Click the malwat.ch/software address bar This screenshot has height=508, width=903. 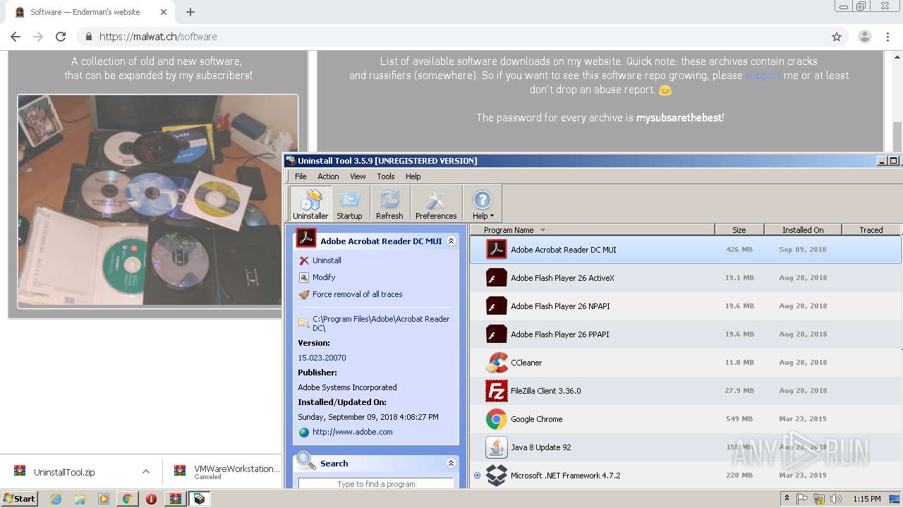(x=451, y=37)
